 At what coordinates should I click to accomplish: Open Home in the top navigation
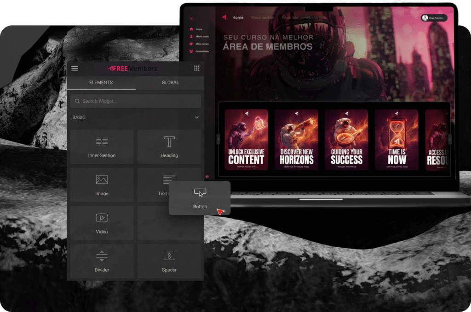[238, 17]
